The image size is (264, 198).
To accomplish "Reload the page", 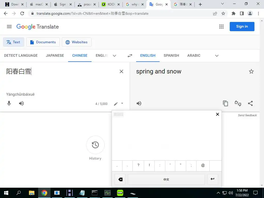I will coord(22,13).
